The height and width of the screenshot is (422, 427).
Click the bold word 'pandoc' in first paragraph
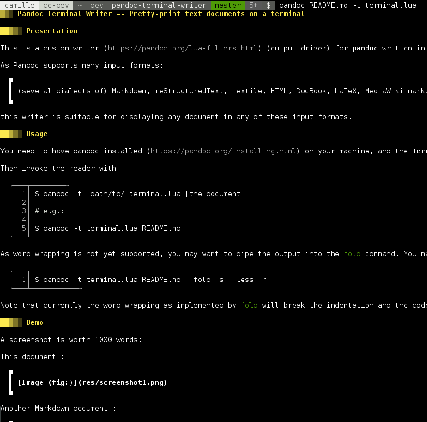coord(365,48)
